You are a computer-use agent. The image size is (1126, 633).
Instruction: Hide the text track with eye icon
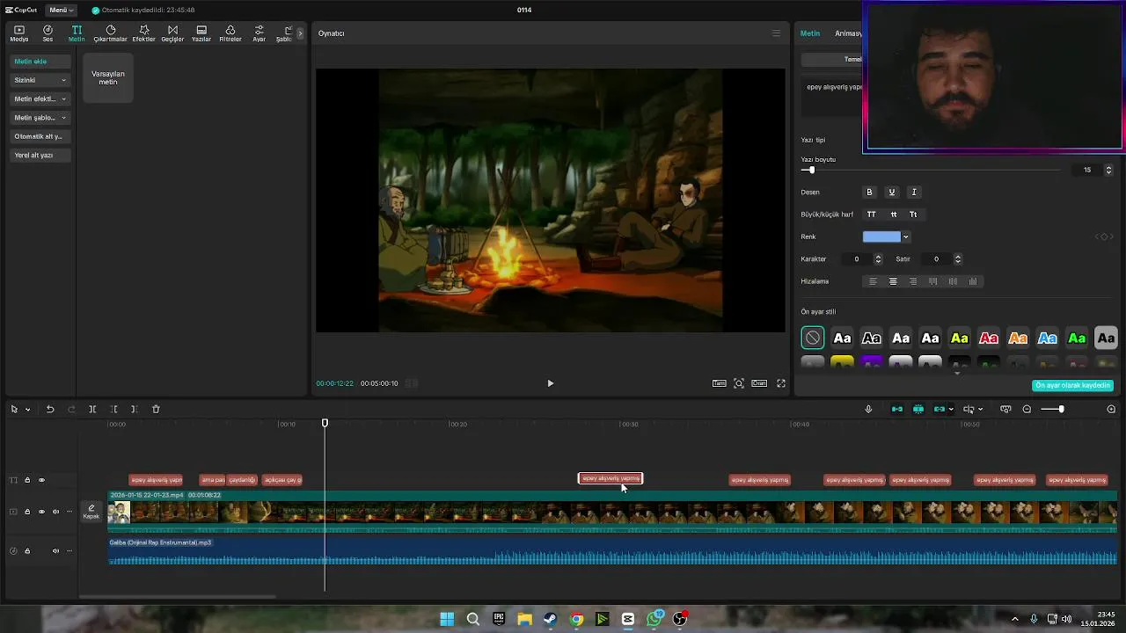coord(41,480)
